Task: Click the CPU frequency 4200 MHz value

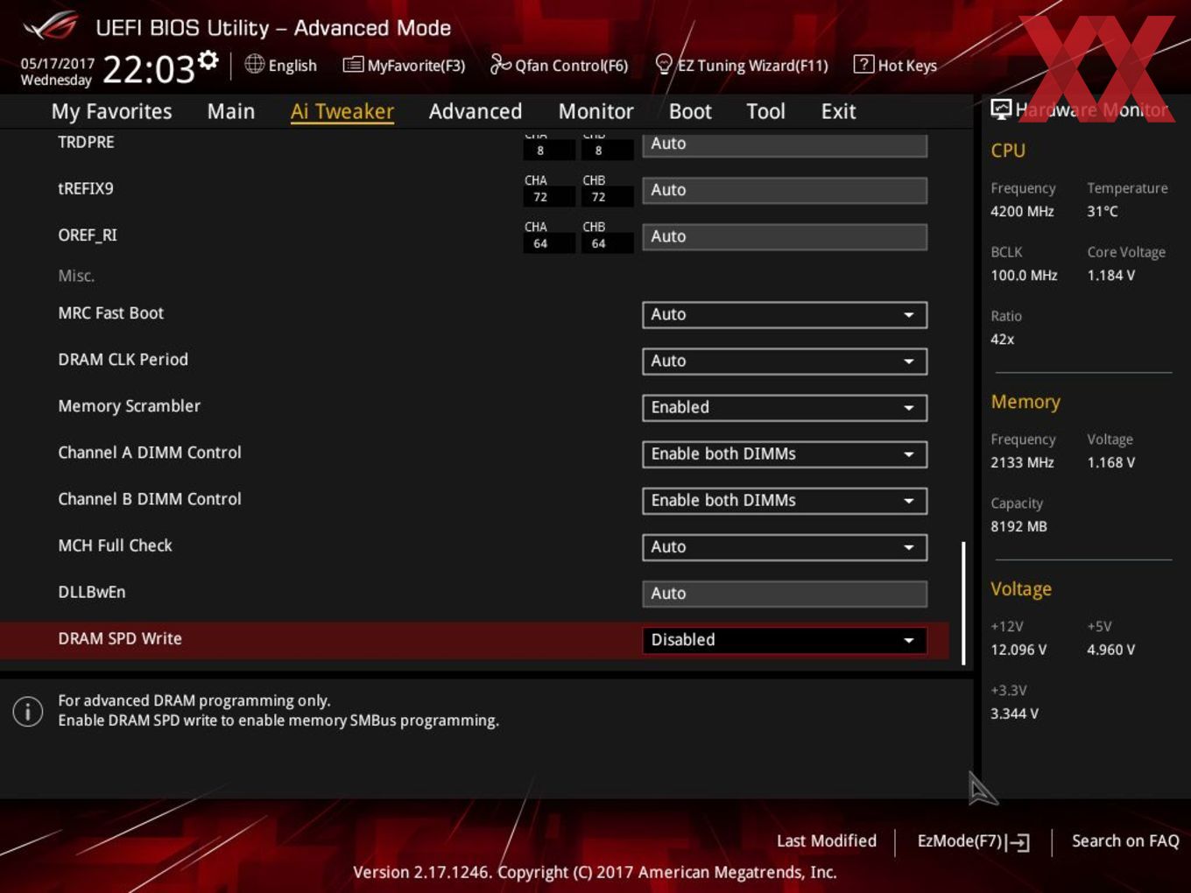Action: pyautogui.click(x=1022, y=211)
